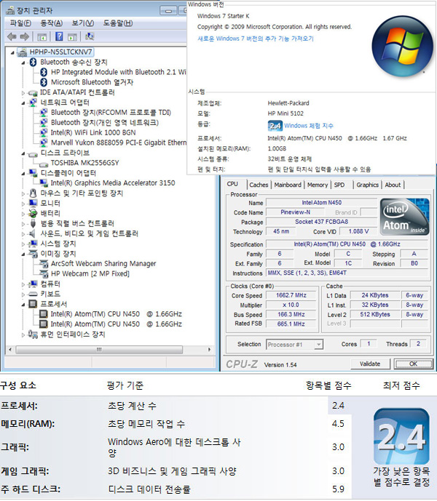Click the 2.4 rating badge next to 등급
Viewport: 437px width, 501px height.
[275, 126]
